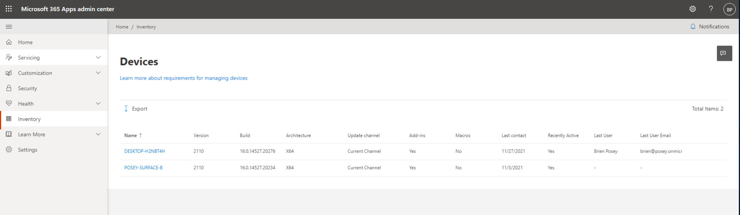Screen dimensions: 740x215
Task: Open device POSEY-SURFACE-B
Action: pos(143,168)
